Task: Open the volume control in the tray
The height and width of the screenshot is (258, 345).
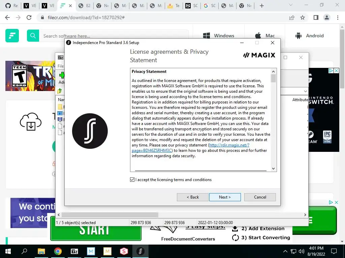Action: click(x=302, y=251)
